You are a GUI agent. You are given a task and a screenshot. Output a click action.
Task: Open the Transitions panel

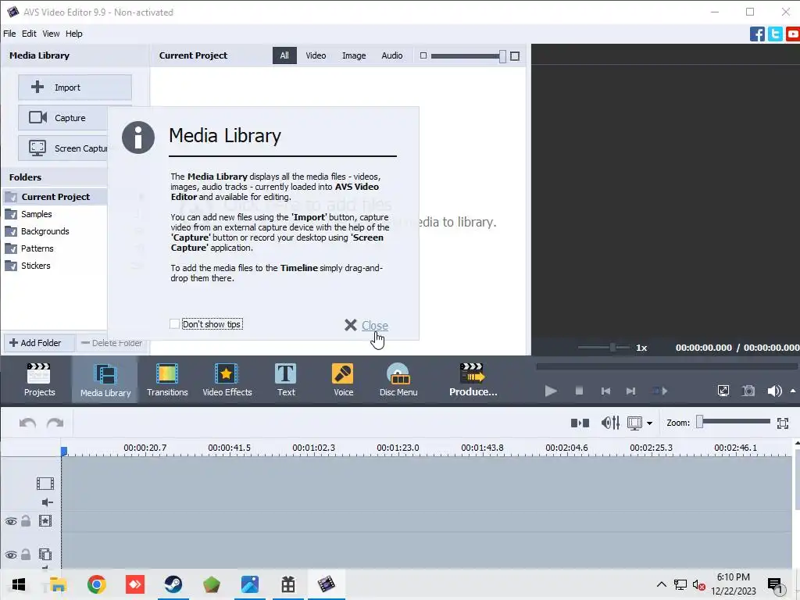click(167, 380)
